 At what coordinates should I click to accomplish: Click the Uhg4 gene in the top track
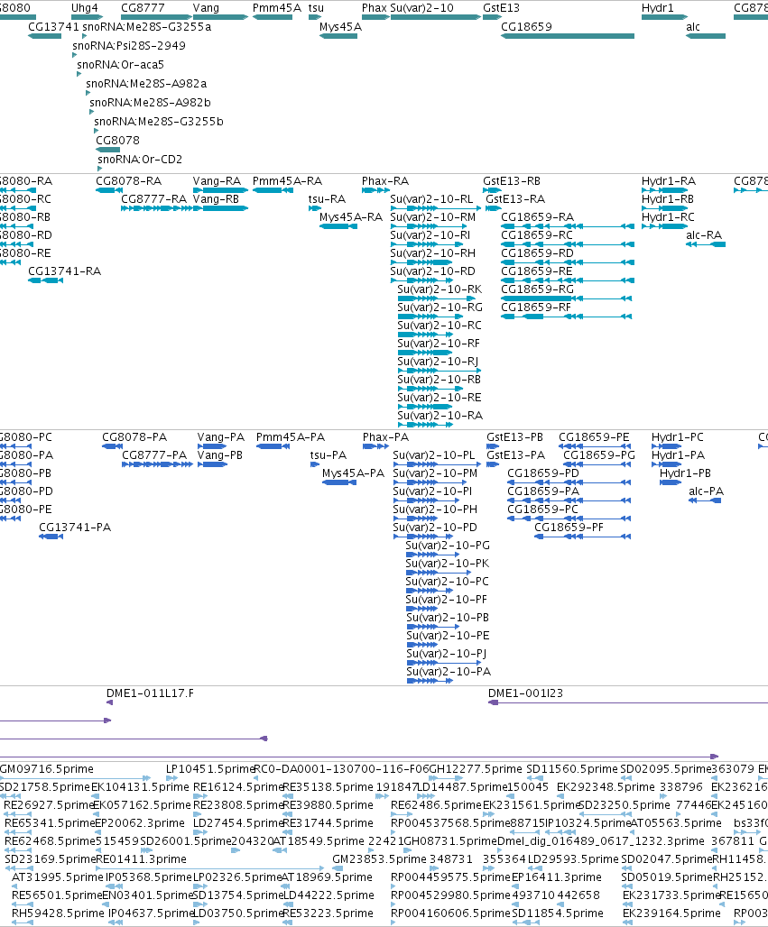coord(87,17)
